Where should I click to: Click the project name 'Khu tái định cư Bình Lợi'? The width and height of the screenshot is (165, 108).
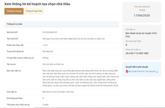coord(53,64)
